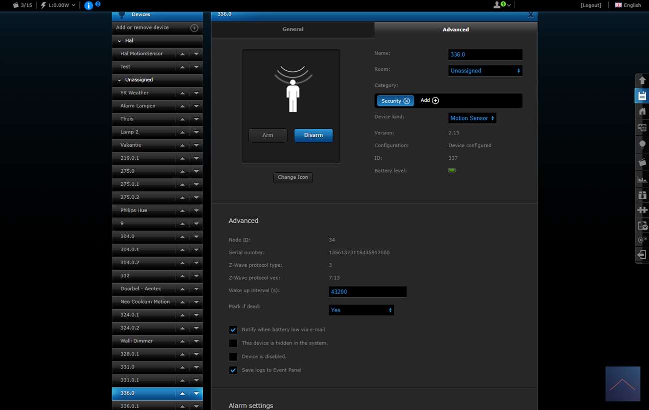
Task: Enable the Device is disabled checkbox
Action: point(233,357)
